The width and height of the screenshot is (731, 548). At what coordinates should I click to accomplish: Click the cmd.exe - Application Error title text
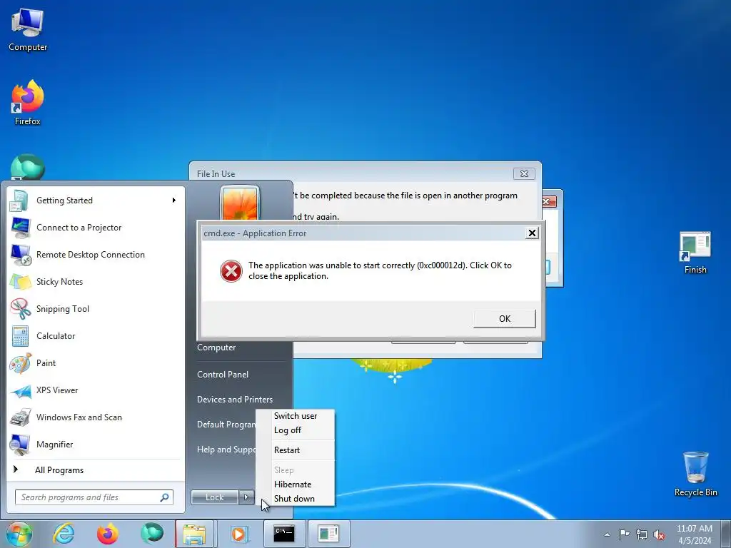pyautogui.click(x=255, y=233)
